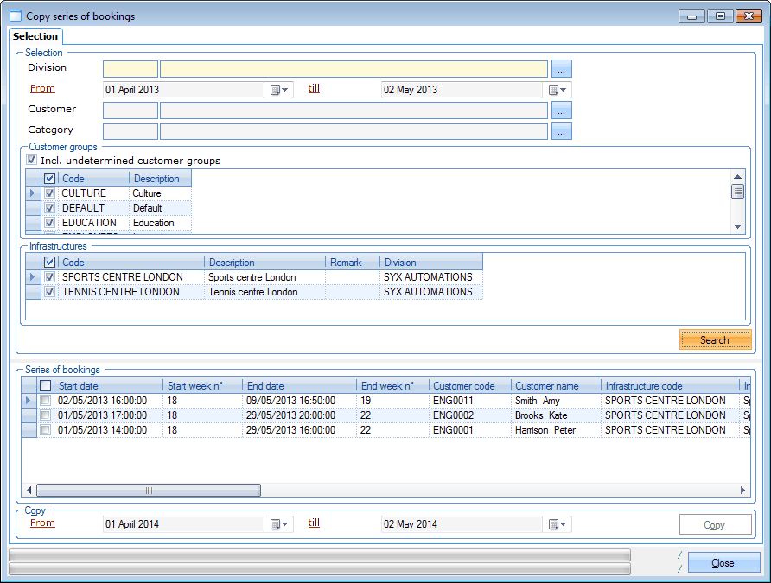Open calendar picker for Copy From date
Viewport: 771px width, 583px height.
(x=280, y=524)
